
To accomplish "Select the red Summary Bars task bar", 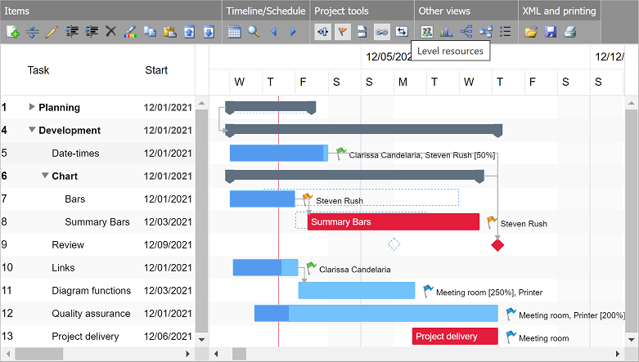I will (x=393, y=222).
